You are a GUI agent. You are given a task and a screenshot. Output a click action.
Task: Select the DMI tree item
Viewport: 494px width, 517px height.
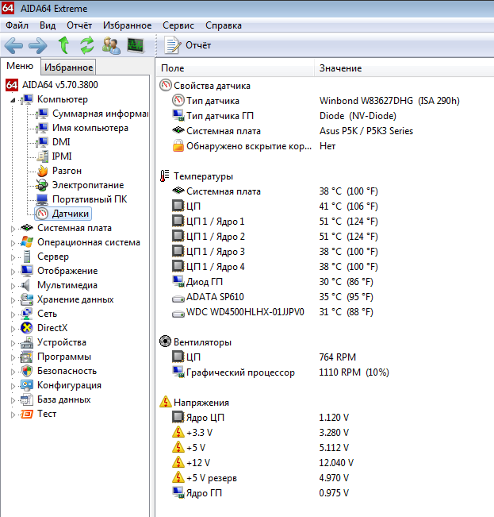(x=61, y=142)
